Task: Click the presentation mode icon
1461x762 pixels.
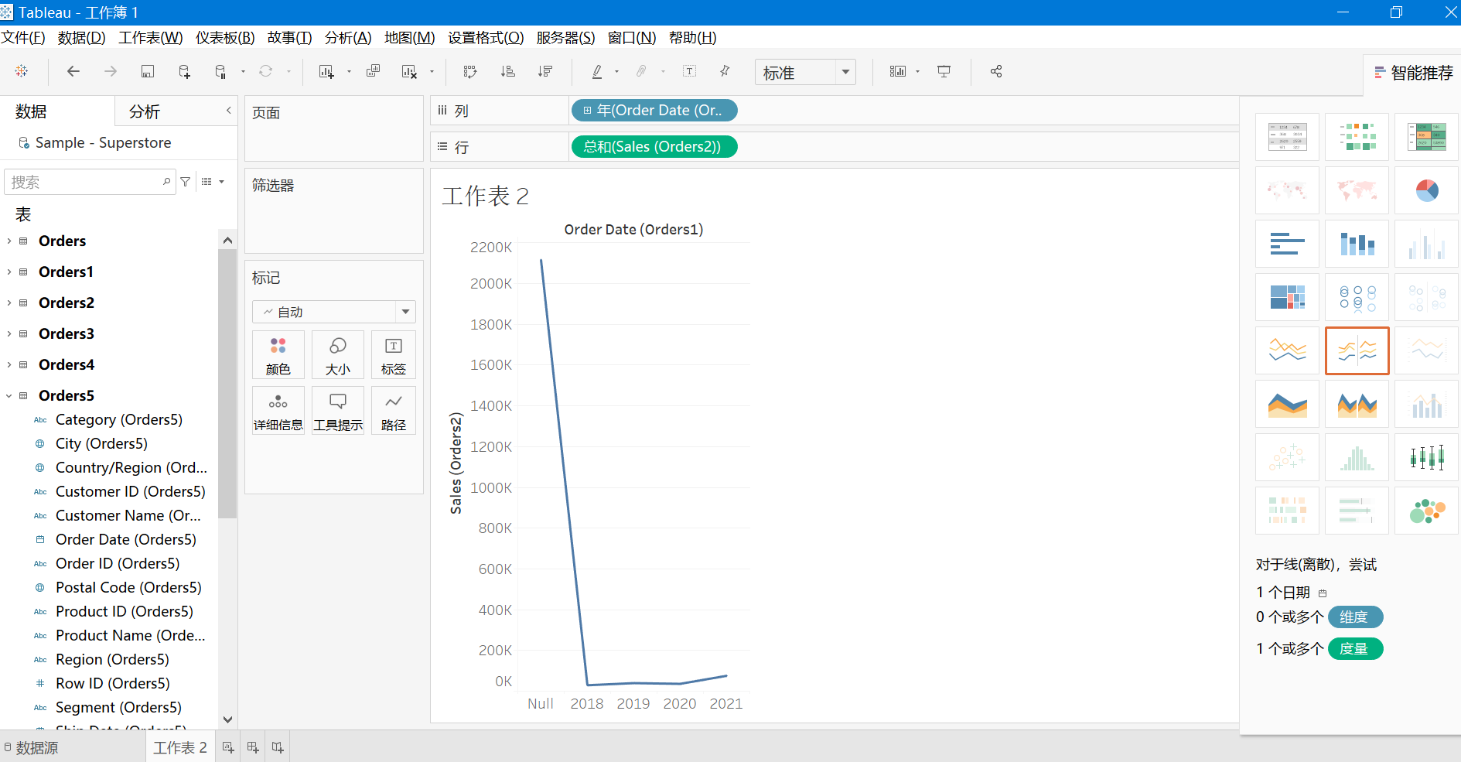Action: point(944,71)
